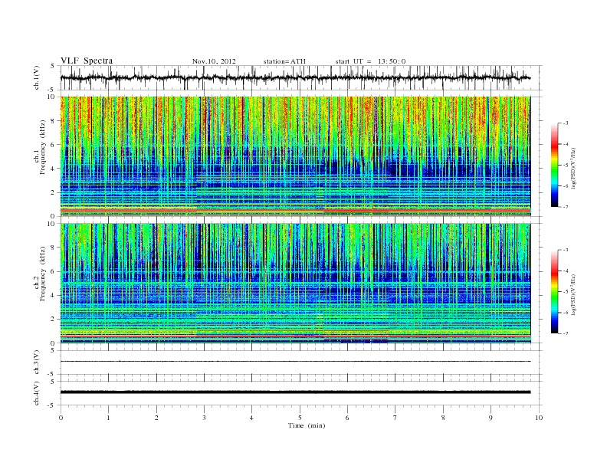Select the ch.1 colorbar log(PSD) label
This screenshot has height=469, width=607.
(x=573, y=168)
